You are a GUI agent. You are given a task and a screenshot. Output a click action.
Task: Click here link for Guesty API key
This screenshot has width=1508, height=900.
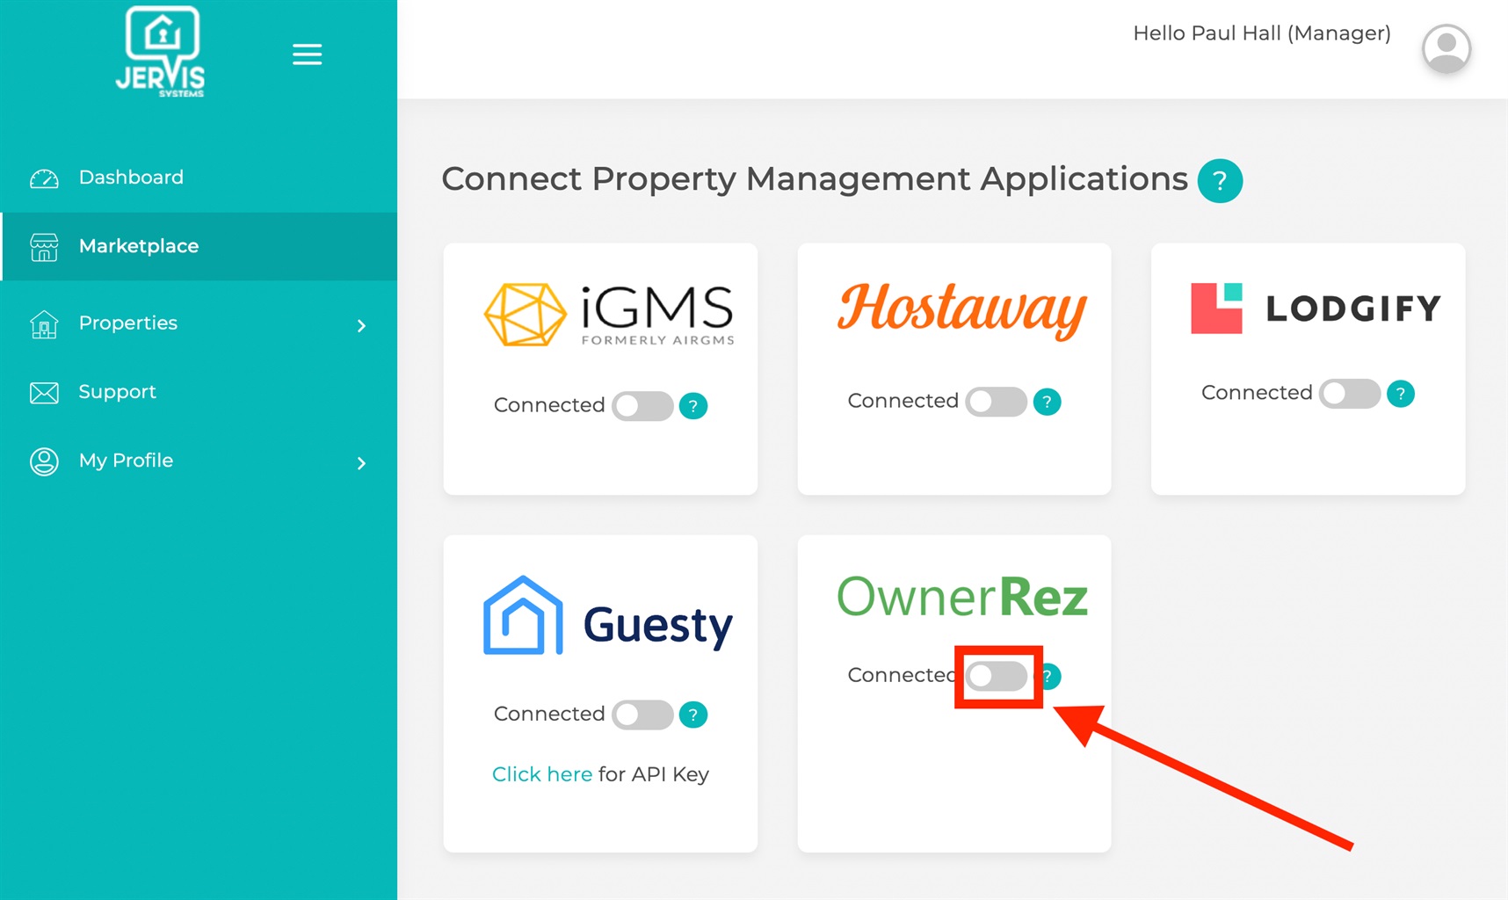[x=541, y=774]
